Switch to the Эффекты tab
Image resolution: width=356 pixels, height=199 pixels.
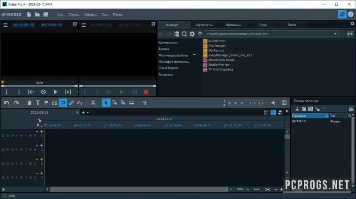tap(204, 25)
